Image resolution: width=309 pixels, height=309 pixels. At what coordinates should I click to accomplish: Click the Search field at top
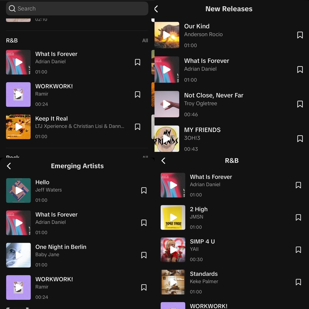pyautogui.click(x=77, y=8)
